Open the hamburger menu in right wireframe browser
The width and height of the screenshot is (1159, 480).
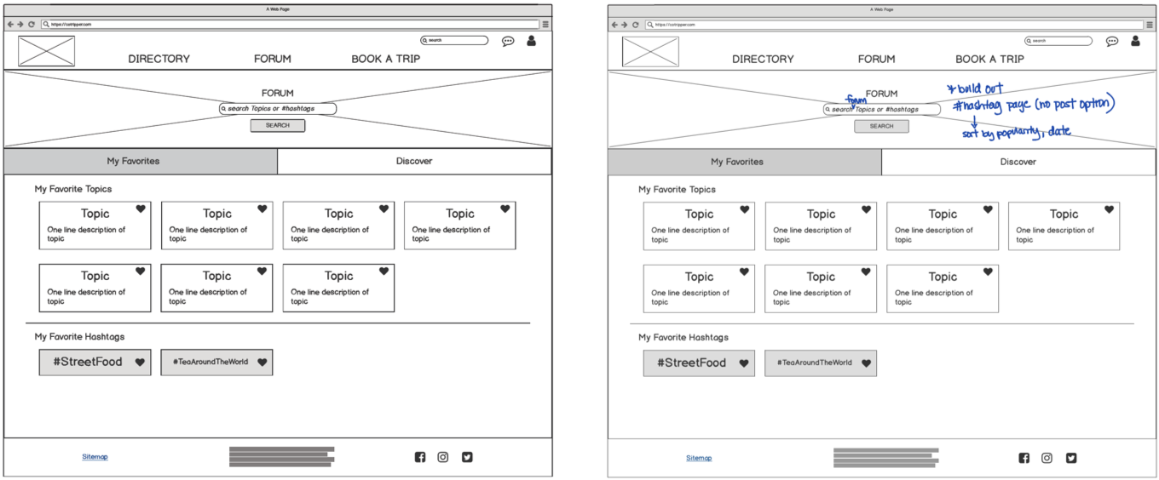point(1150,25)
